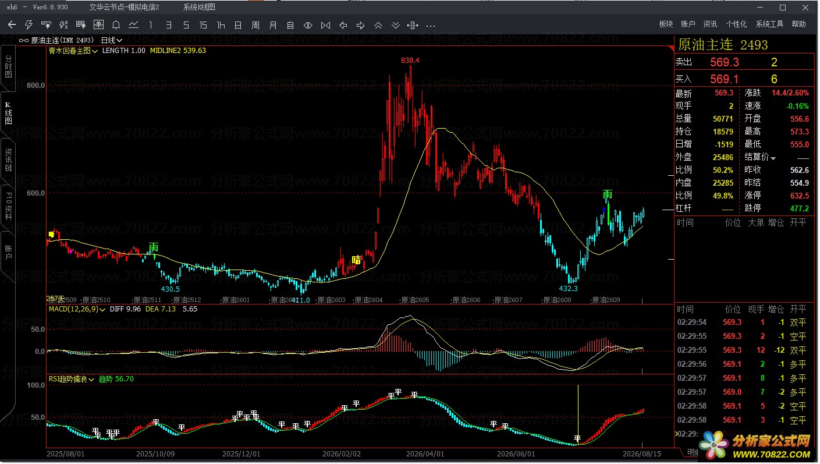The image size is (820, 464).
Task: Expand the 结算价 field dropdown arrow
Action: pos(773,158)
